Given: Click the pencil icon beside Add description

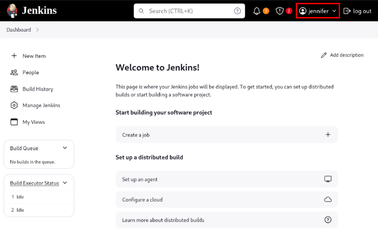Looking at the screenshot, I should click(324, 55).
